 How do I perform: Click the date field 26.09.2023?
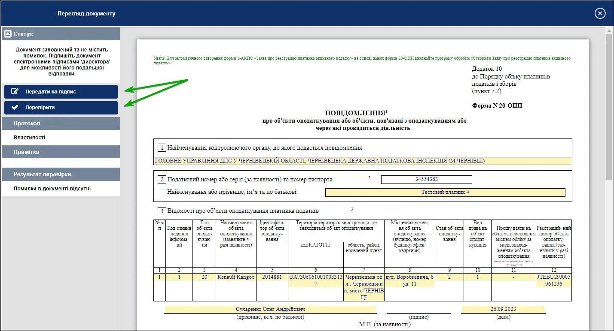pyautogui.click(x=503, y=310)
